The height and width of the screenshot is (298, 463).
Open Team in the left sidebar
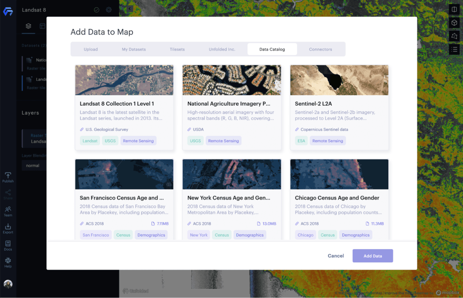pyautogui.click(x=8, y=211)
